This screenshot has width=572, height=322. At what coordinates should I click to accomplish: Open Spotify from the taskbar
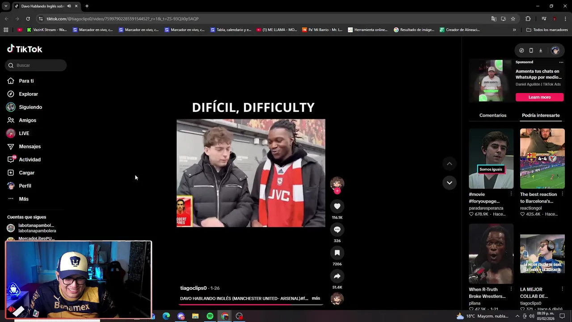pos(210,316)
